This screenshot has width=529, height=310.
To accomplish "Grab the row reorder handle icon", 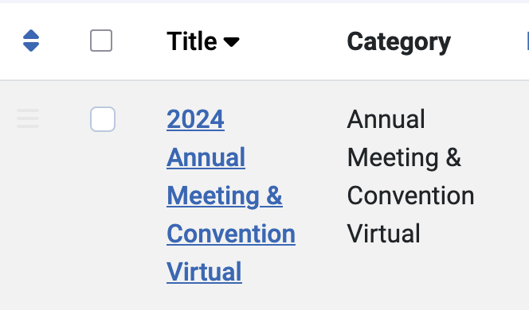I will pyautogui.click(x=28, y=118).
